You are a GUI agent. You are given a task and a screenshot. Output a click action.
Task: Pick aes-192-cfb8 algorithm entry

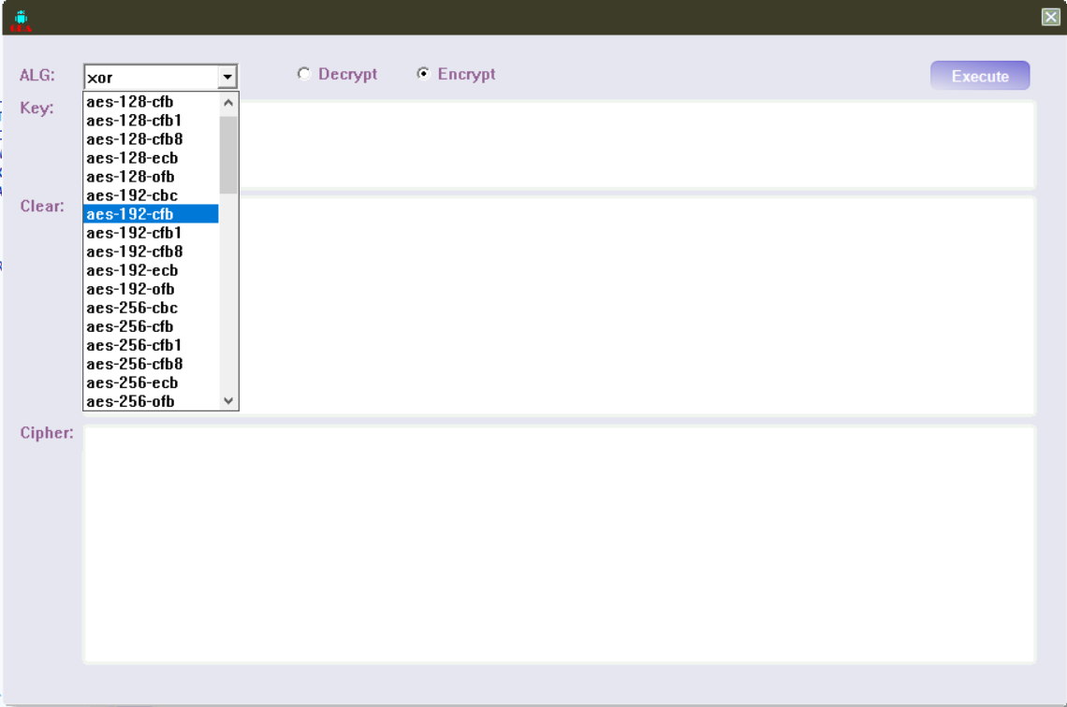pos(151,252)
